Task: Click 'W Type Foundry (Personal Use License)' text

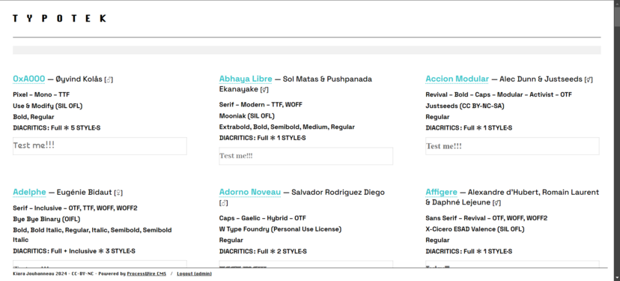Action: 280,229
